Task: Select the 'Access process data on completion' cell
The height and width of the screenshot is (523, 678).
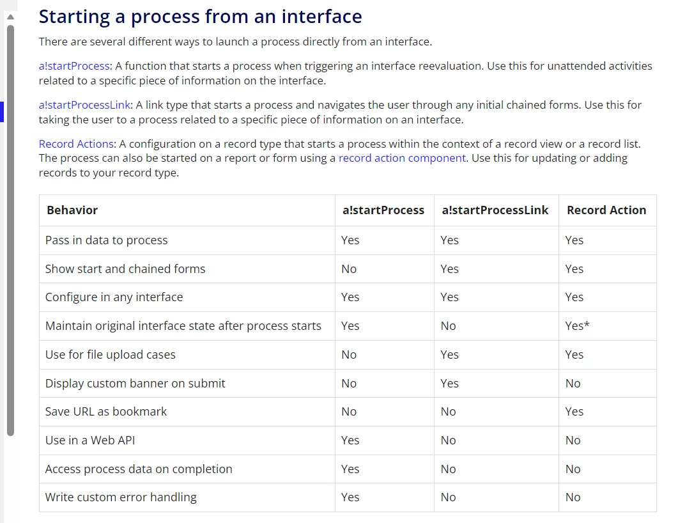Action: click(187, 469)
